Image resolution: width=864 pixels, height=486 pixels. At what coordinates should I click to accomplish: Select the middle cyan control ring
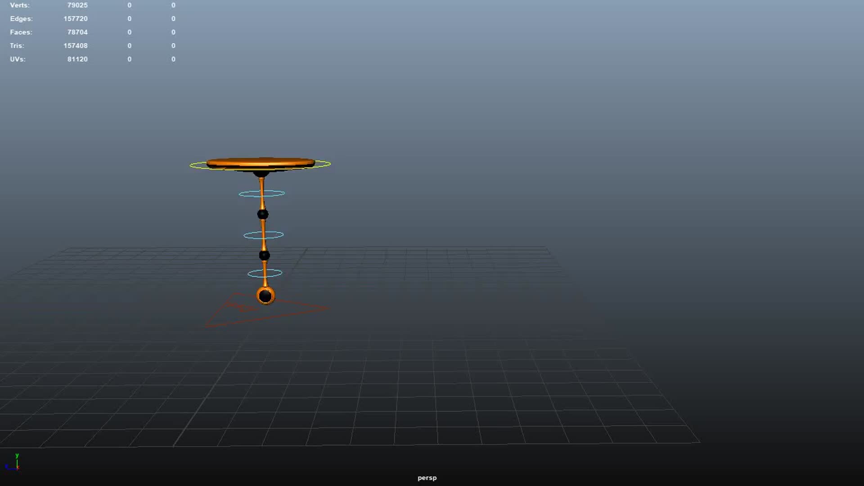click(244, 234)
